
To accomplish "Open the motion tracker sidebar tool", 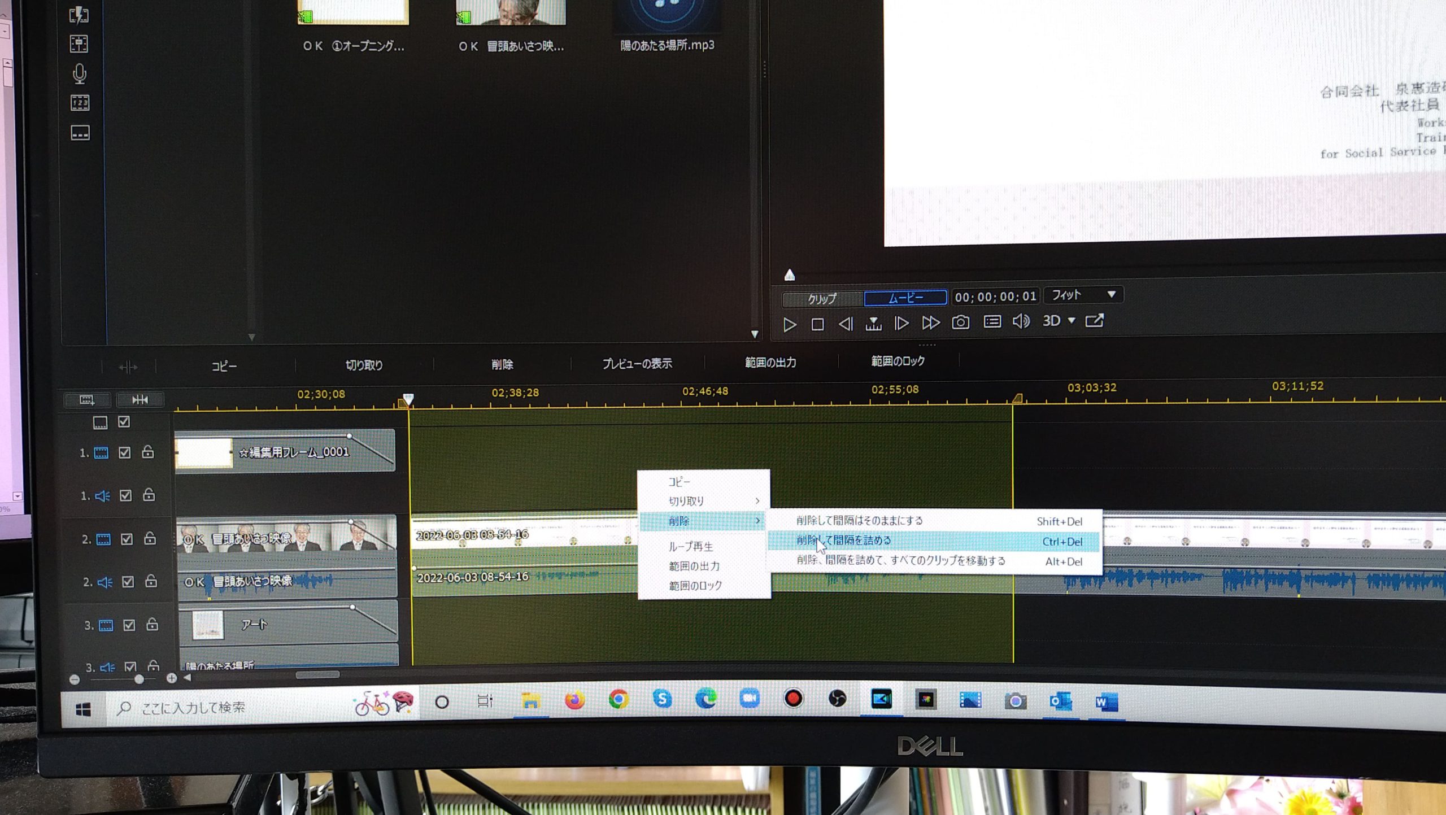I will [79, 44].
